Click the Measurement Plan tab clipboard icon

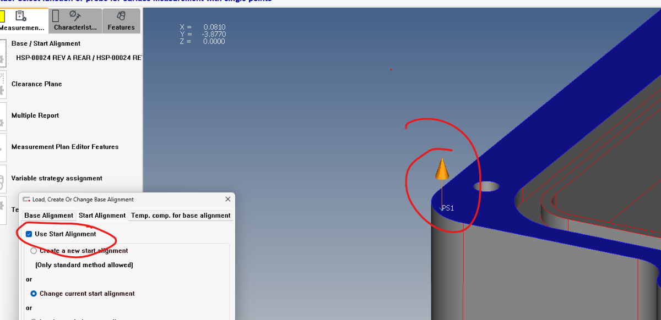click(x=21, y=16)
